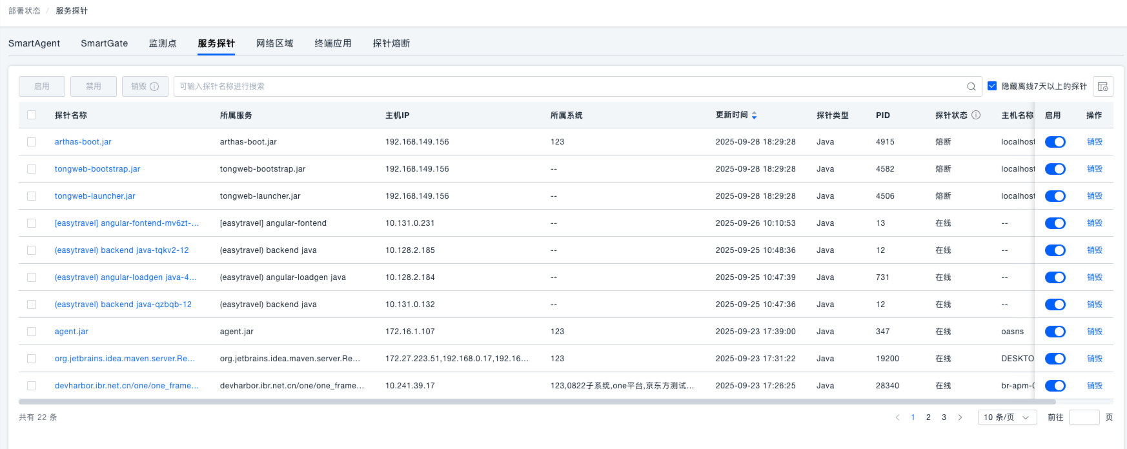Switch to the SmartGate tab
The image size is (1127, 449).
tap(104, 43)
